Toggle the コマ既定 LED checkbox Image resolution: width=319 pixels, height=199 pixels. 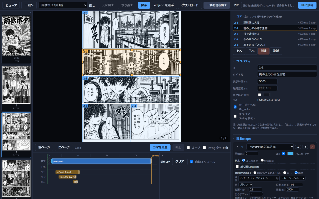pyautogui.click(x=259, y=95)
